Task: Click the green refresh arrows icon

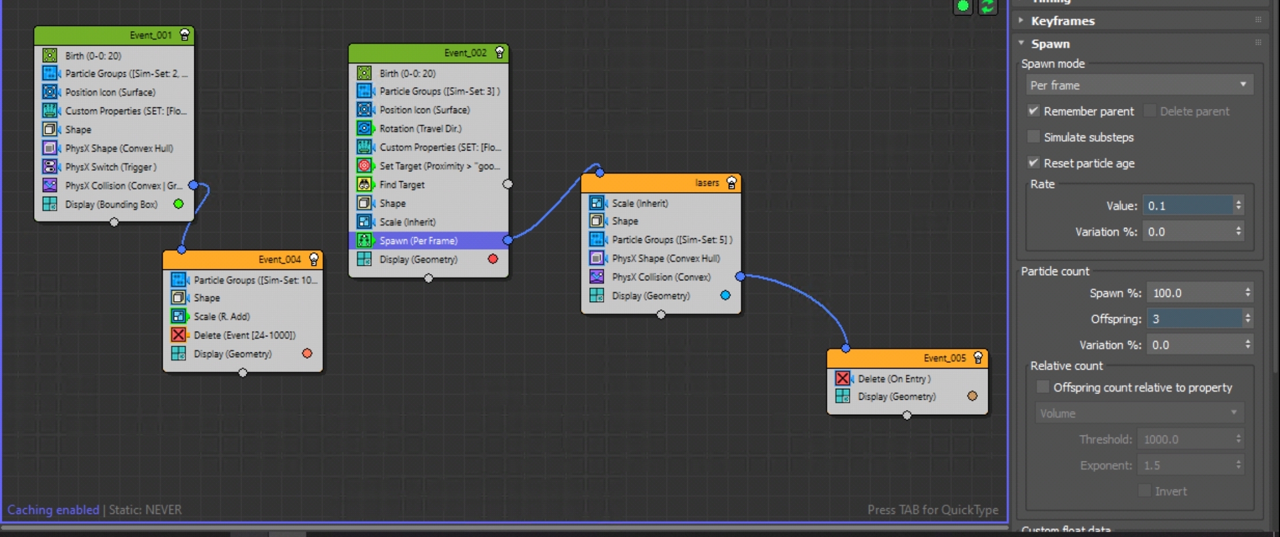Action: coord(988,6)
